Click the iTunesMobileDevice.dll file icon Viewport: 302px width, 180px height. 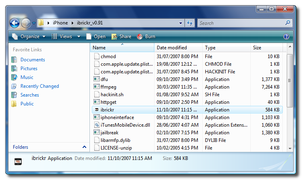click(x=96, y=125)
